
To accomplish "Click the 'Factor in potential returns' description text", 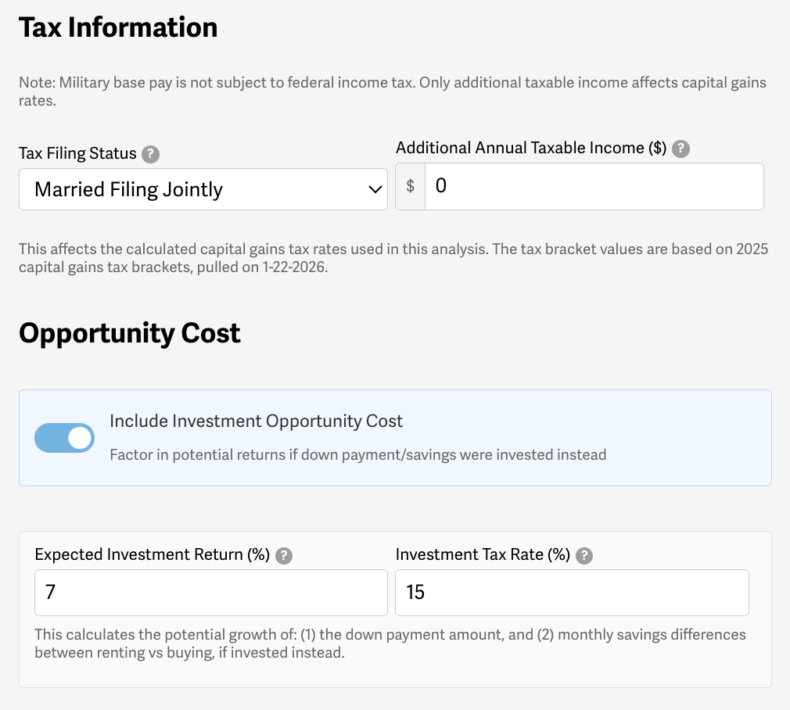I will pos(357,455).
